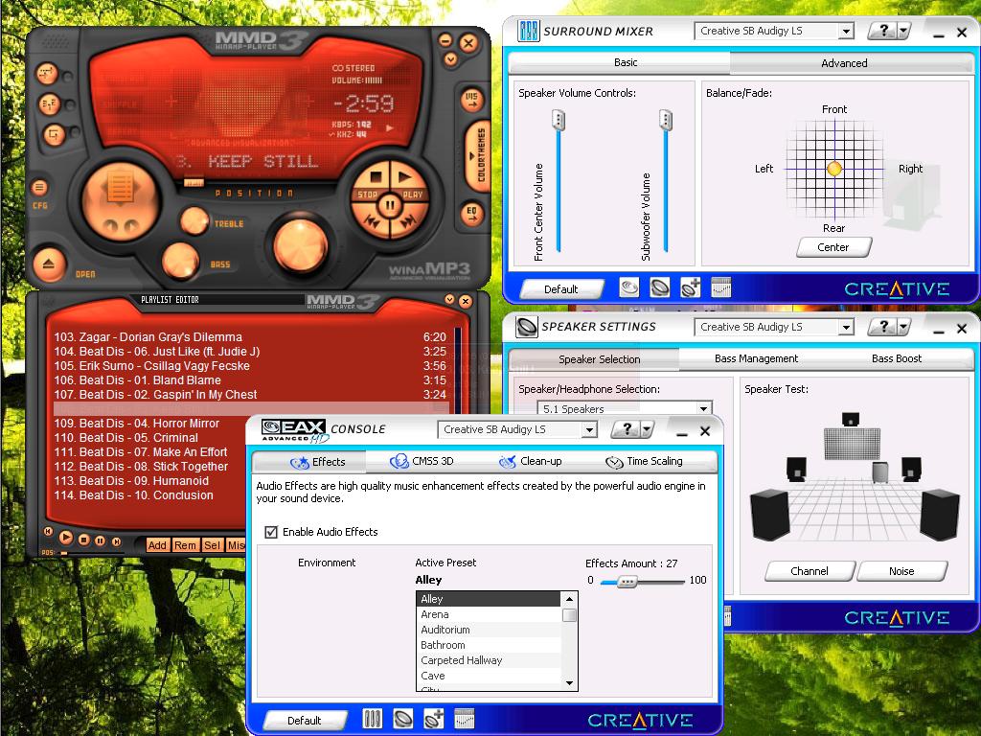
Task: Switch to Clean-up tab in EAX Console
Action: click(x=530, y=461)
